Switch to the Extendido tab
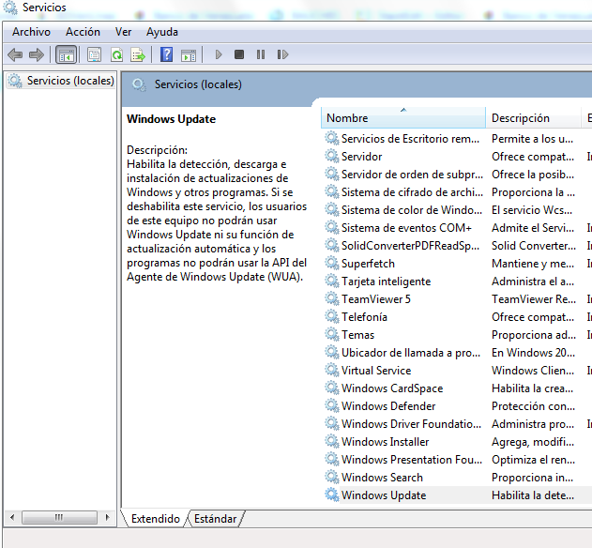 pos(155,519)
